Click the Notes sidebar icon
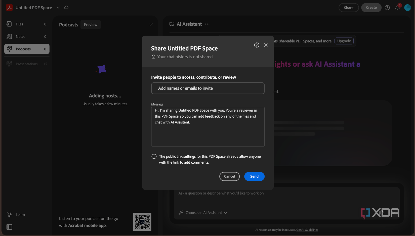The height and width of the screenshot is (236, 415). [9, 36]
